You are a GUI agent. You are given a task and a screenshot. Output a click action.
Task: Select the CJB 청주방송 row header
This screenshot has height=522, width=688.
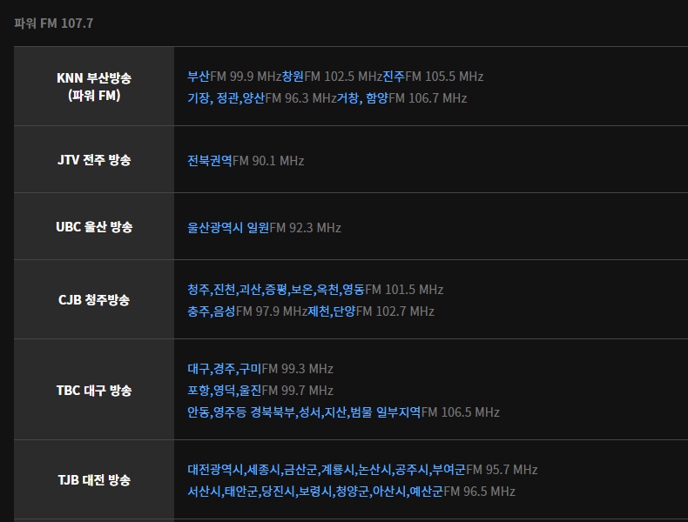94,300
